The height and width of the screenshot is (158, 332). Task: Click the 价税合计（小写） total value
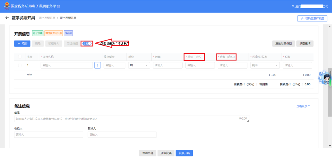(307, 84)
